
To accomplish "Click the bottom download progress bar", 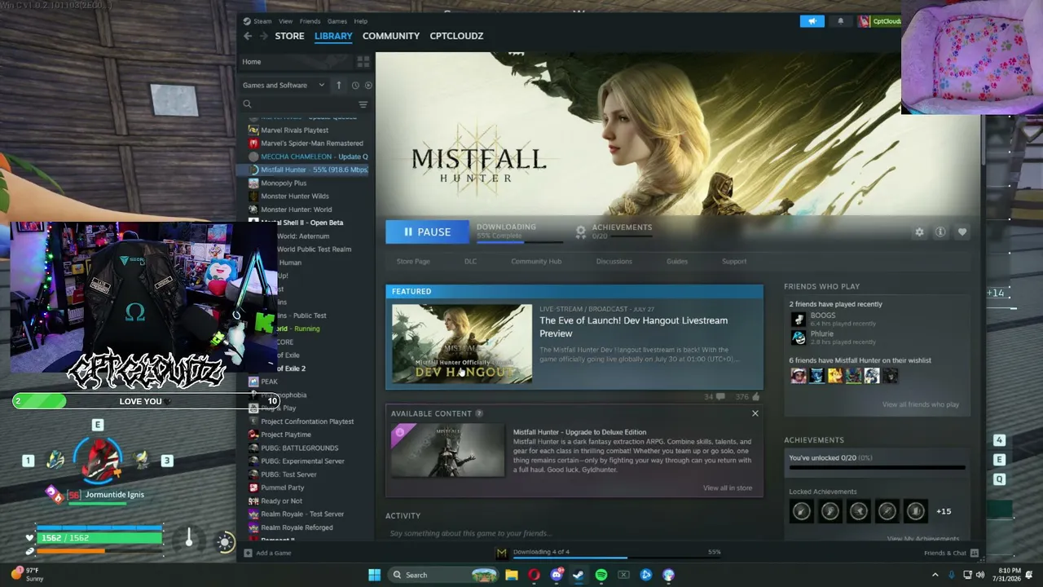I will [617, 558].
